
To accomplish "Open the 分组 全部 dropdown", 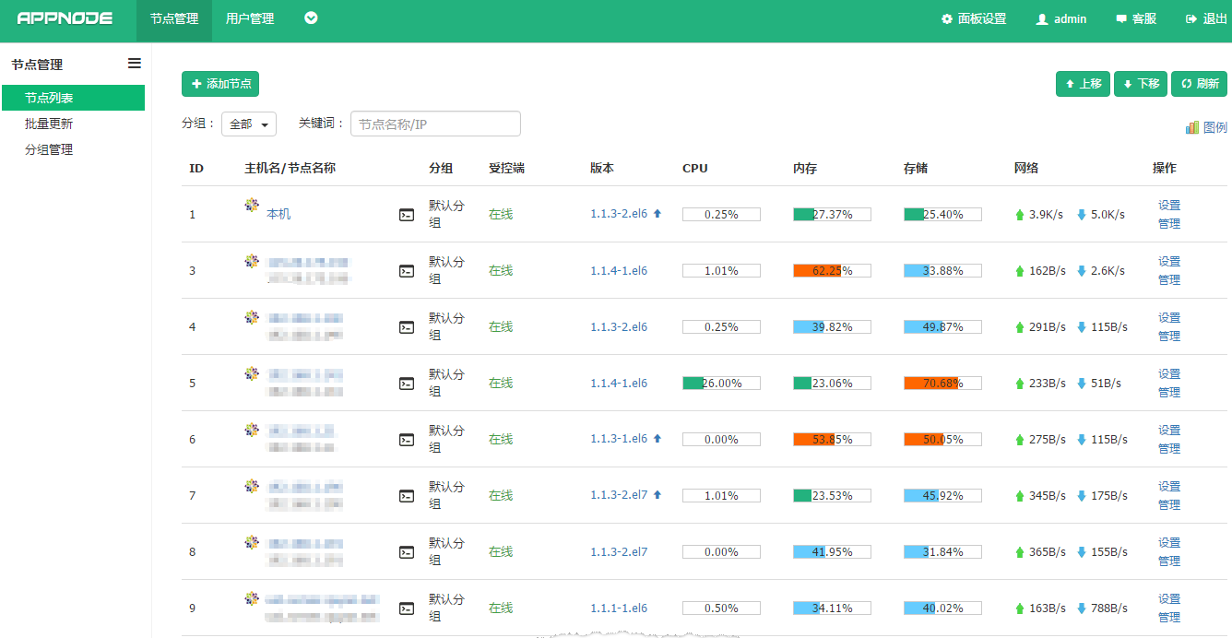I will 249,124.
